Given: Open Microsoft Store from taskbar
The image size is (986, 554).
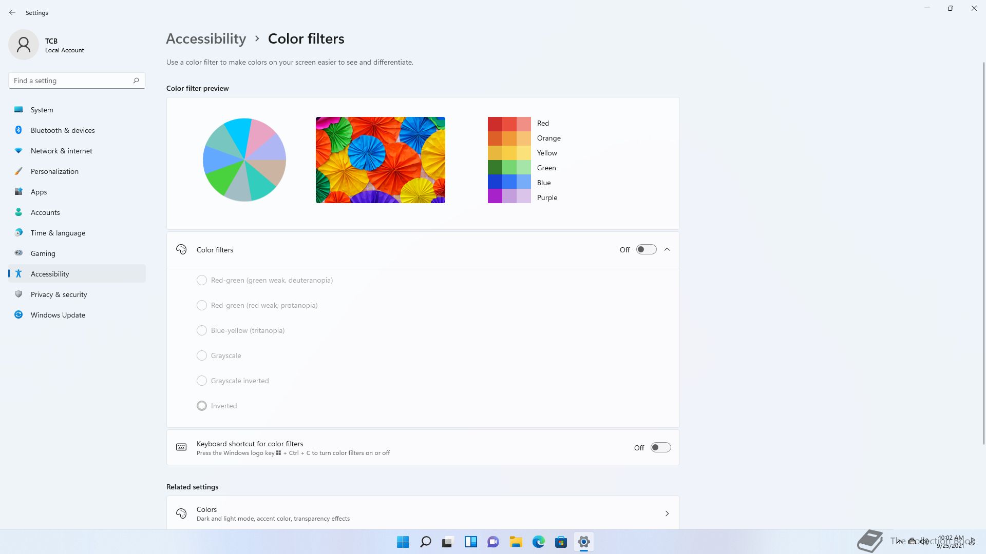Looking at the screenshot, I should (x=561, y=542).
